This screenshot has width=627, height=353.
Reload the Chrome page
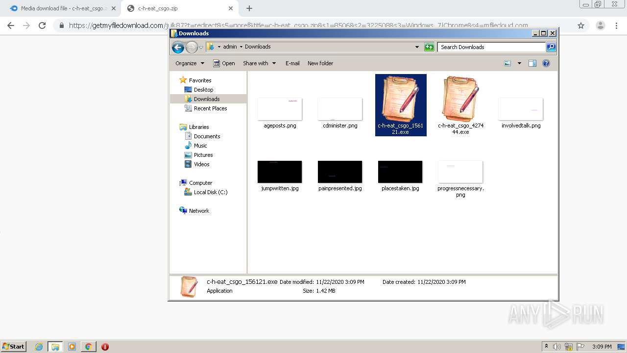[42, 25]
